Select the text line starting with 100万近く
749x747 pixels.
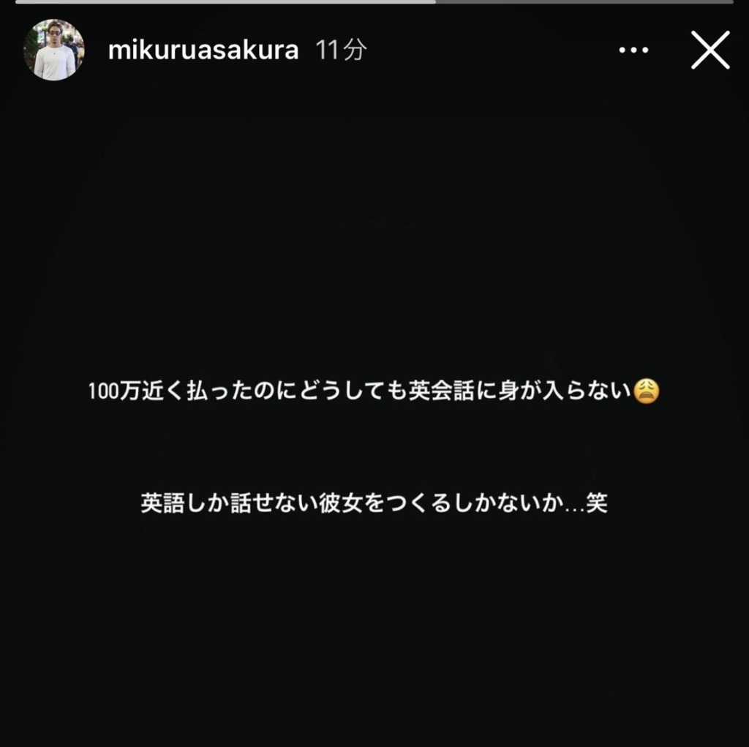point(374,391)
